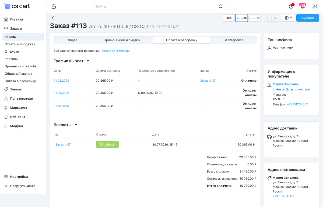Click the Главная home icon
The height and width of the screenshot is (207, 323).
[x=6, y=19]
